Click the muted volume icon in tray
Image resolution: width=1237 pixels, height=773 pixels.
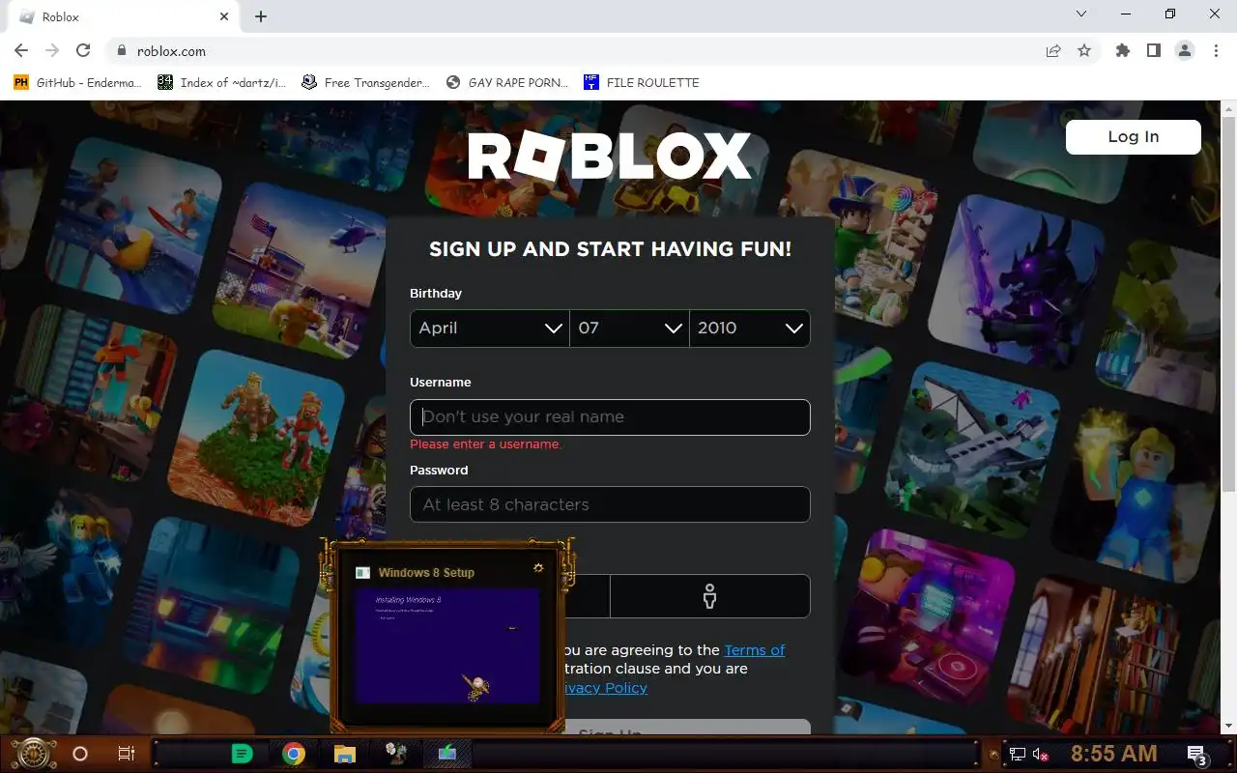pos(1042,755)
